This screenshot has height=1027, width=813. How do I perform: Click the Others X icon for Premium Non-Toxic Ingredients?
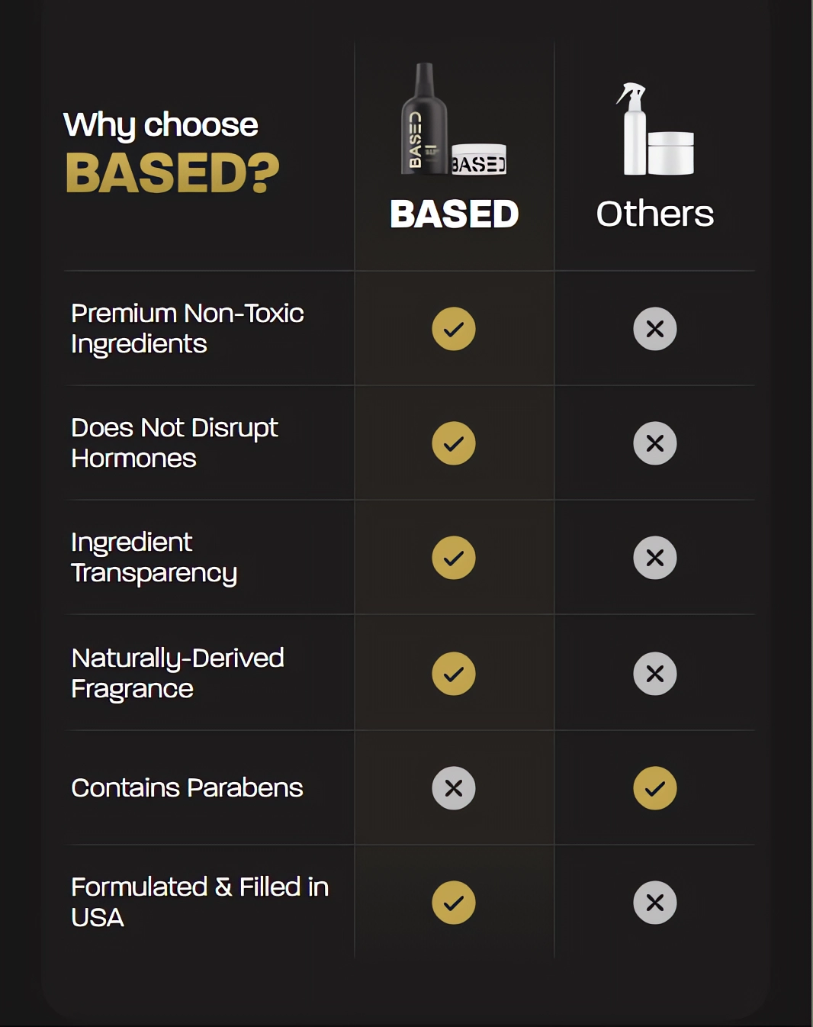pyautogui.click(x=655, y=329)
